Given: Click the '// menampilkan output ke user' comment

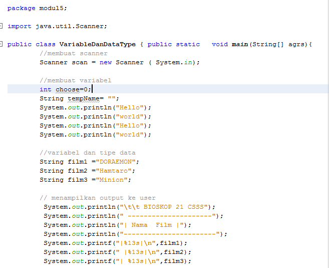Looking at the screenshot, I should tap(98, 198).
